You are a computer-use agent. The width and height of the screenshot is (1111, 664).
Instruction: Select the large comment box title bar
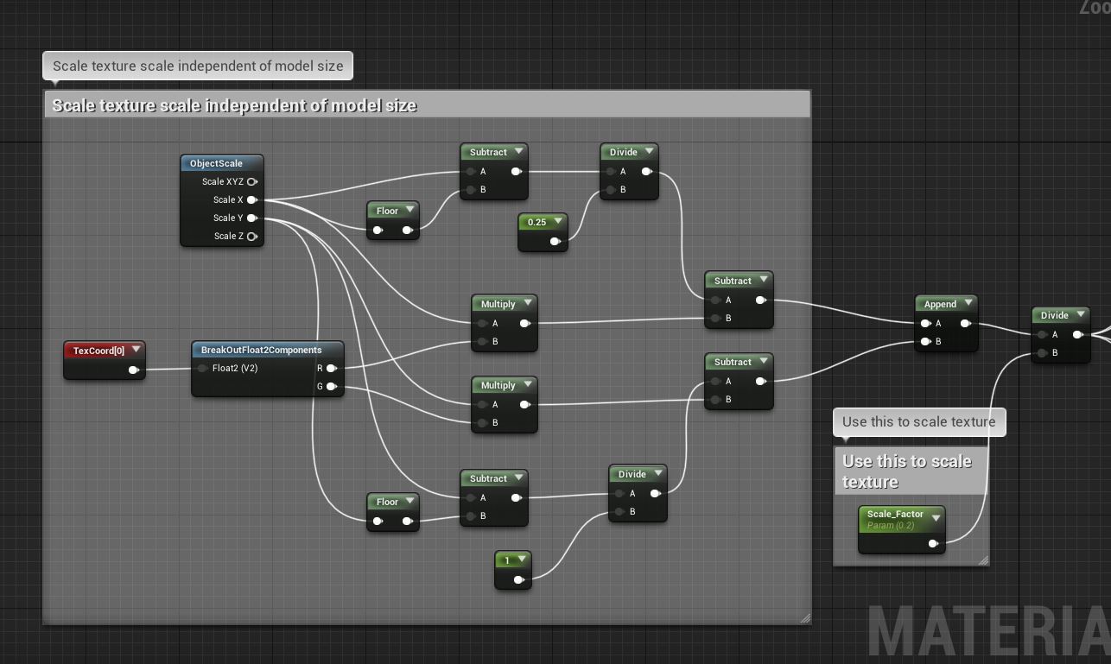pos(427,105)
